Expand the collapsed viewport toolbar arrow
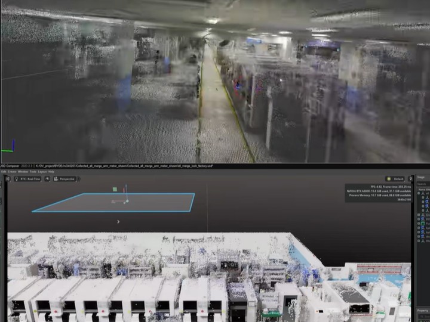The image size is (430, 322). click(x=79, y=179)
